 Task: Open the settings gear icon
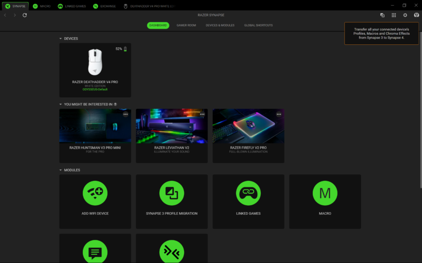405,15
